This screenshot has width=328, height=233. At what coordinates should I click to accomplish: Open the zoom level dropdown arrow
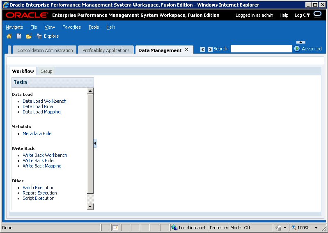click(x=316, y=228)
